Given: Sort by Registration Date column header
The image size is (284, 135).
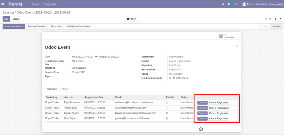Looking at the screenshot, I should pos(99,97).
